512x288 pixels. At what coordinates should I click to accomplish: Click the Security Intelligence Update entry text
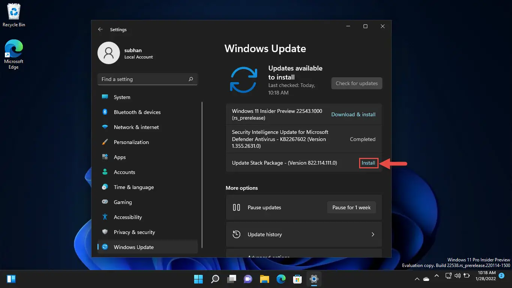coord(280,139)
